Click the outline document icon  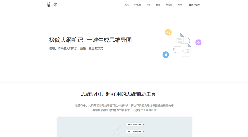coord(179,40)
